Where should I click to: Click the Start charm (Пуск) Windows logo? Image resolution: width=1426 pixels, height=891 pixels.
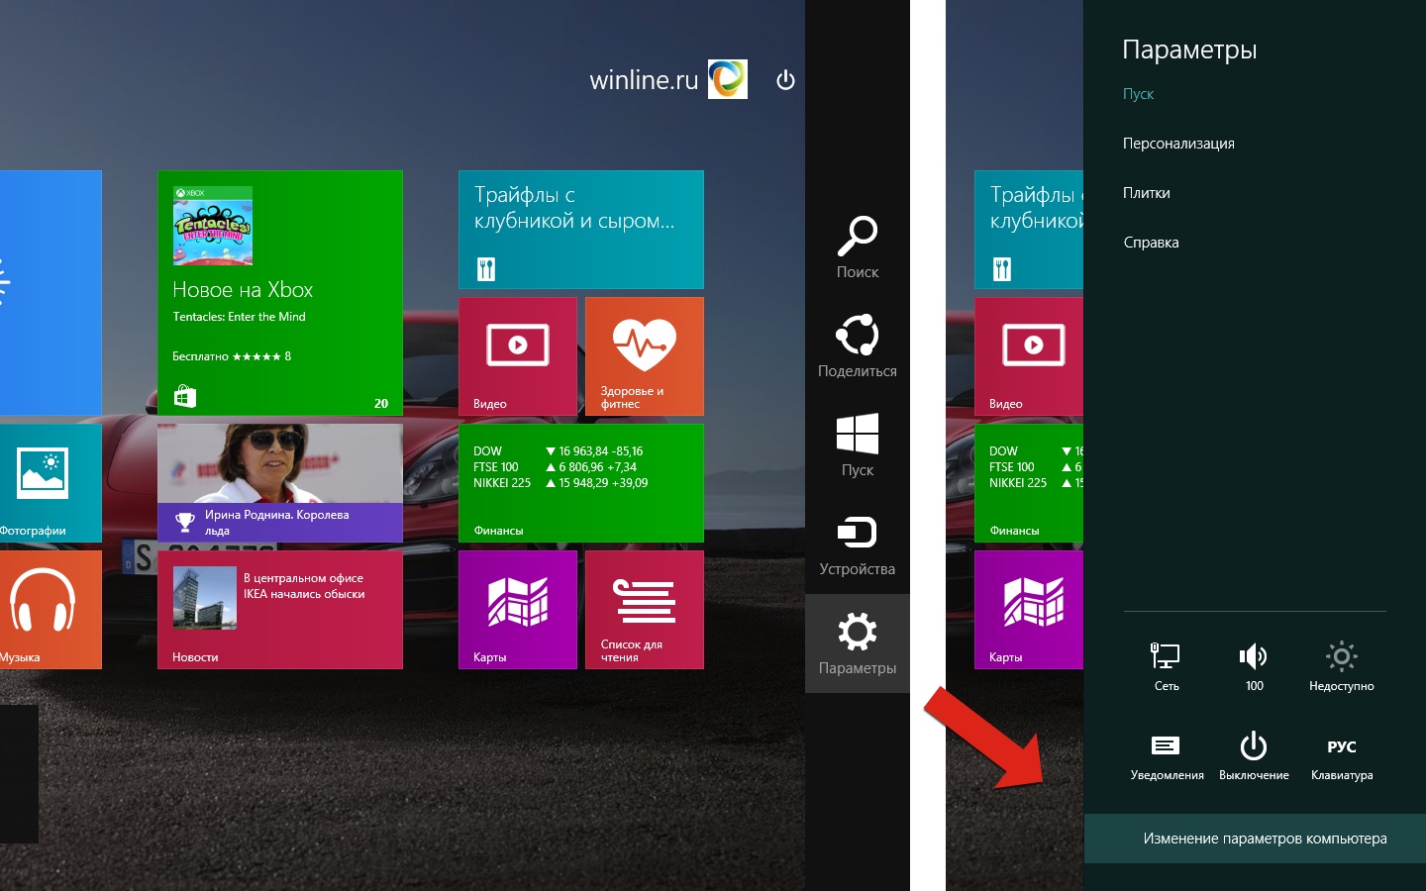[x=858, y=435]
